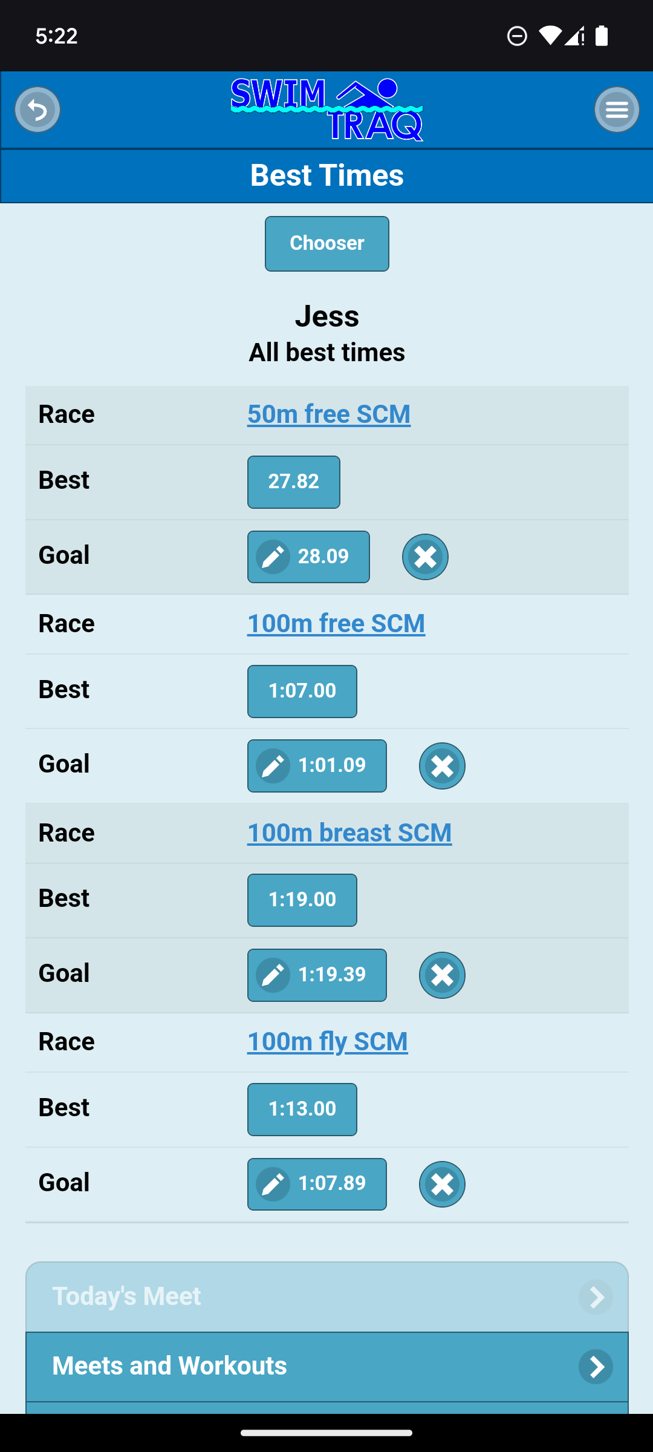Open the 100m breast SCM race link

pyautogui.click(x=349, y=833)
